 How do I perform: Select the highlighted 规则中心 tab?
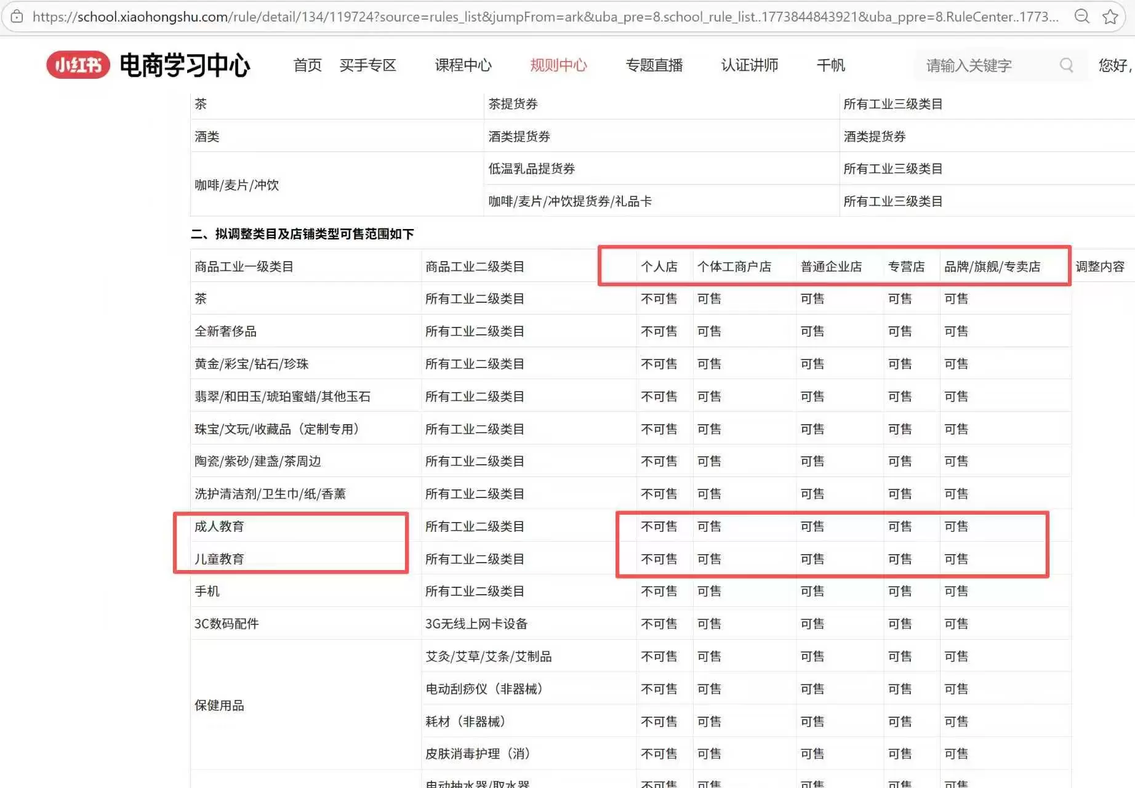pos(558,65)
